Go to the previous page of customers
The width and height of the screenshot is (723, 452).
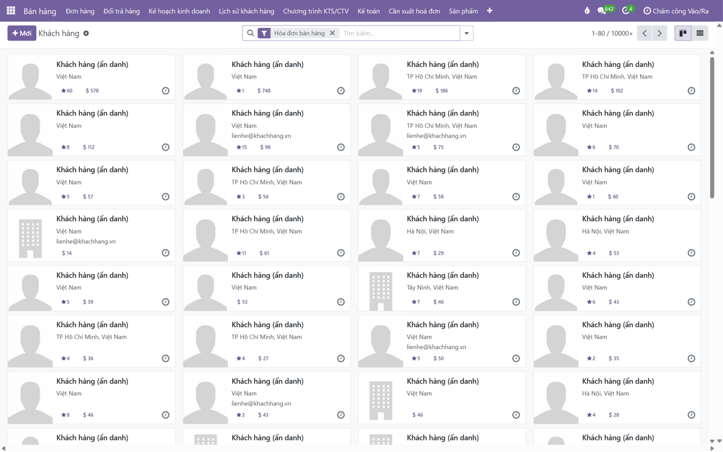(644, 33)
